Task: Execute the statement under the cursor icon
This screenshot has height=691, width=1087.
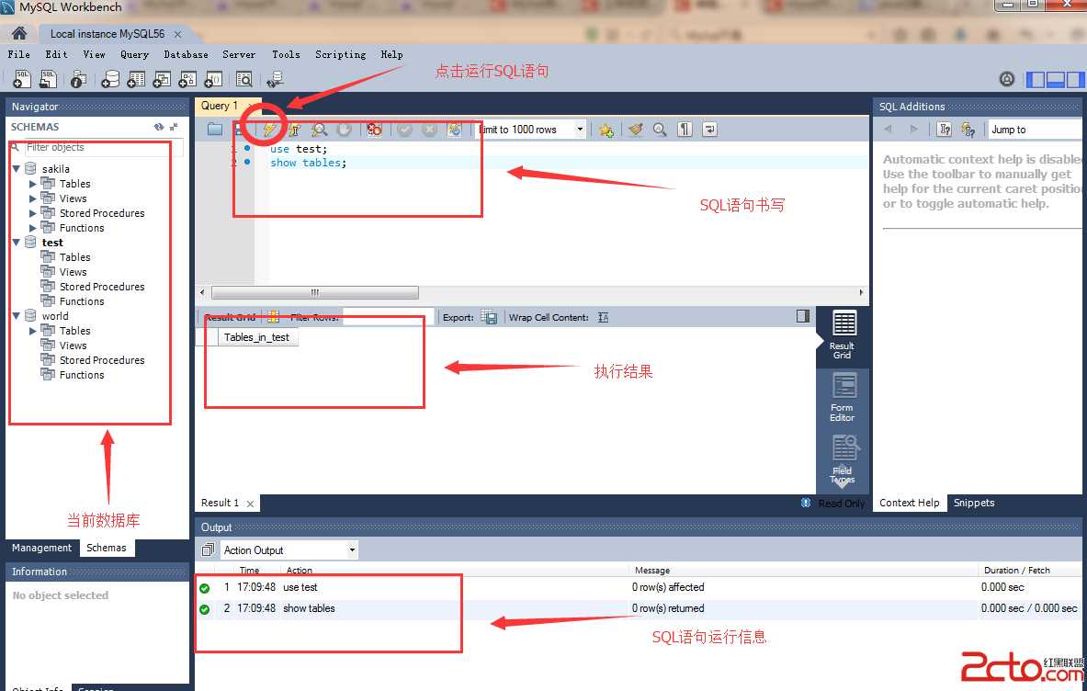Action: [x=294, y=129]
